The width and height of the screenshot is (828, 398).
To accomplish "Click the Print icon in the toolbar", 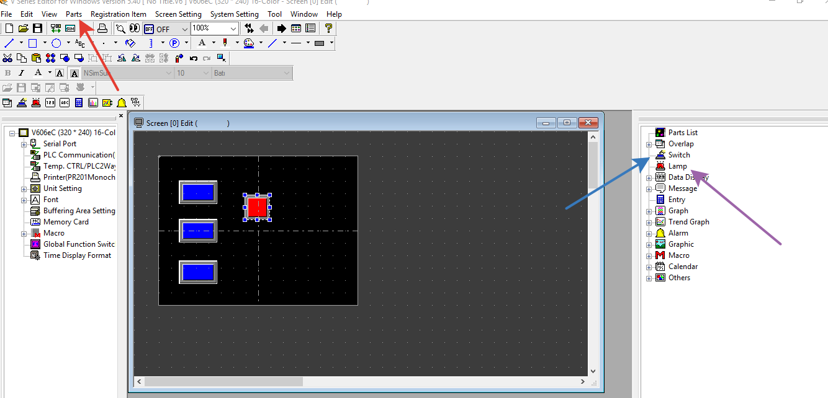I will click(x=102, y=29).
